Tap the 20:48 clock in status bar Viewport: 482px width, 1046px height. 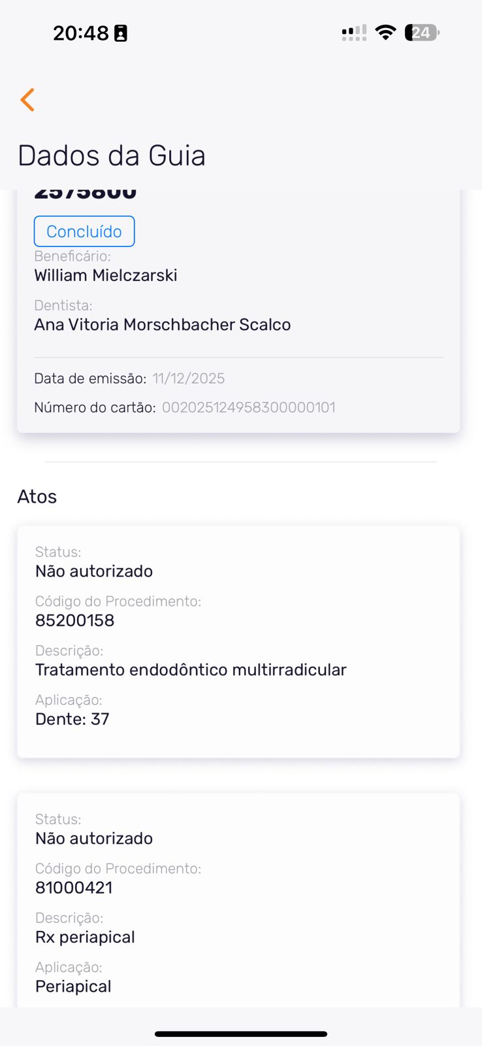coord(80,33)
